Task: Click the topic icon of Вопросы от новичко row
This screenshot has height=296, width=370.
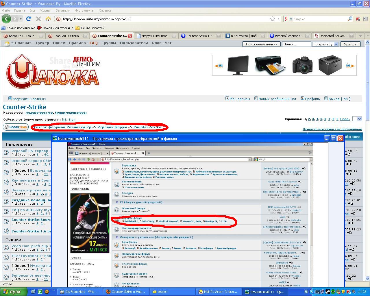Action: (x=6, y=277)
